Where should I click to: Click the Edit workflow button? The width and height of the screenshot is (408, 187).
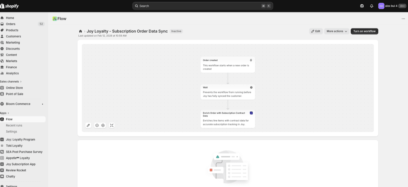[x=316, y=31]
